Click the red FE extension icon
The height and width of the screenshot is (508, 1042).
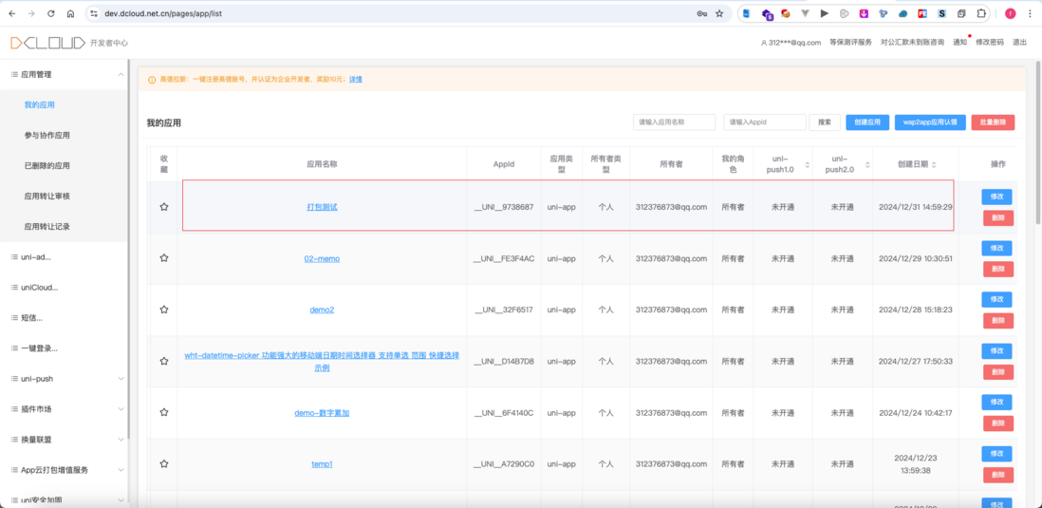pos(922,13)
